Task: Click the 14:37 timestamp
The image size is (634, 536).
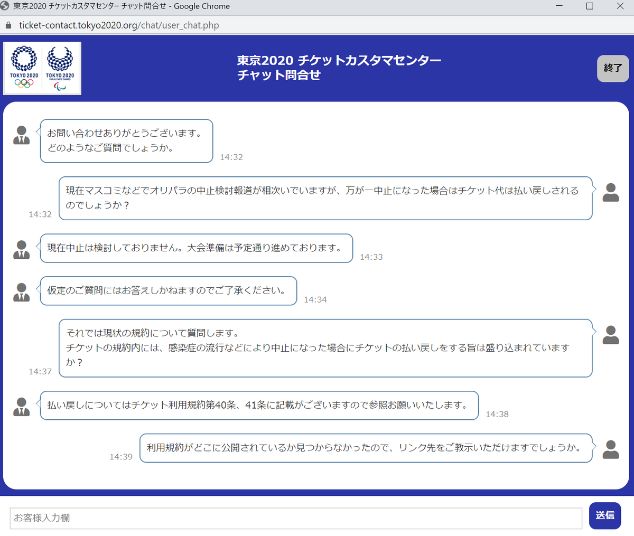Action: point(40,372)
